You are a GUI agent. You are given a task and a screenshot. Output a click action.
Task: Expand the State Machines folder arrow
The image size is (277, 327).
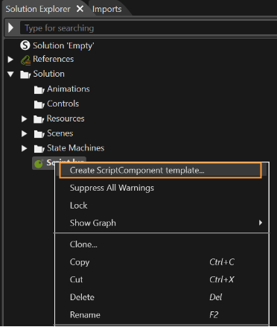24,148
